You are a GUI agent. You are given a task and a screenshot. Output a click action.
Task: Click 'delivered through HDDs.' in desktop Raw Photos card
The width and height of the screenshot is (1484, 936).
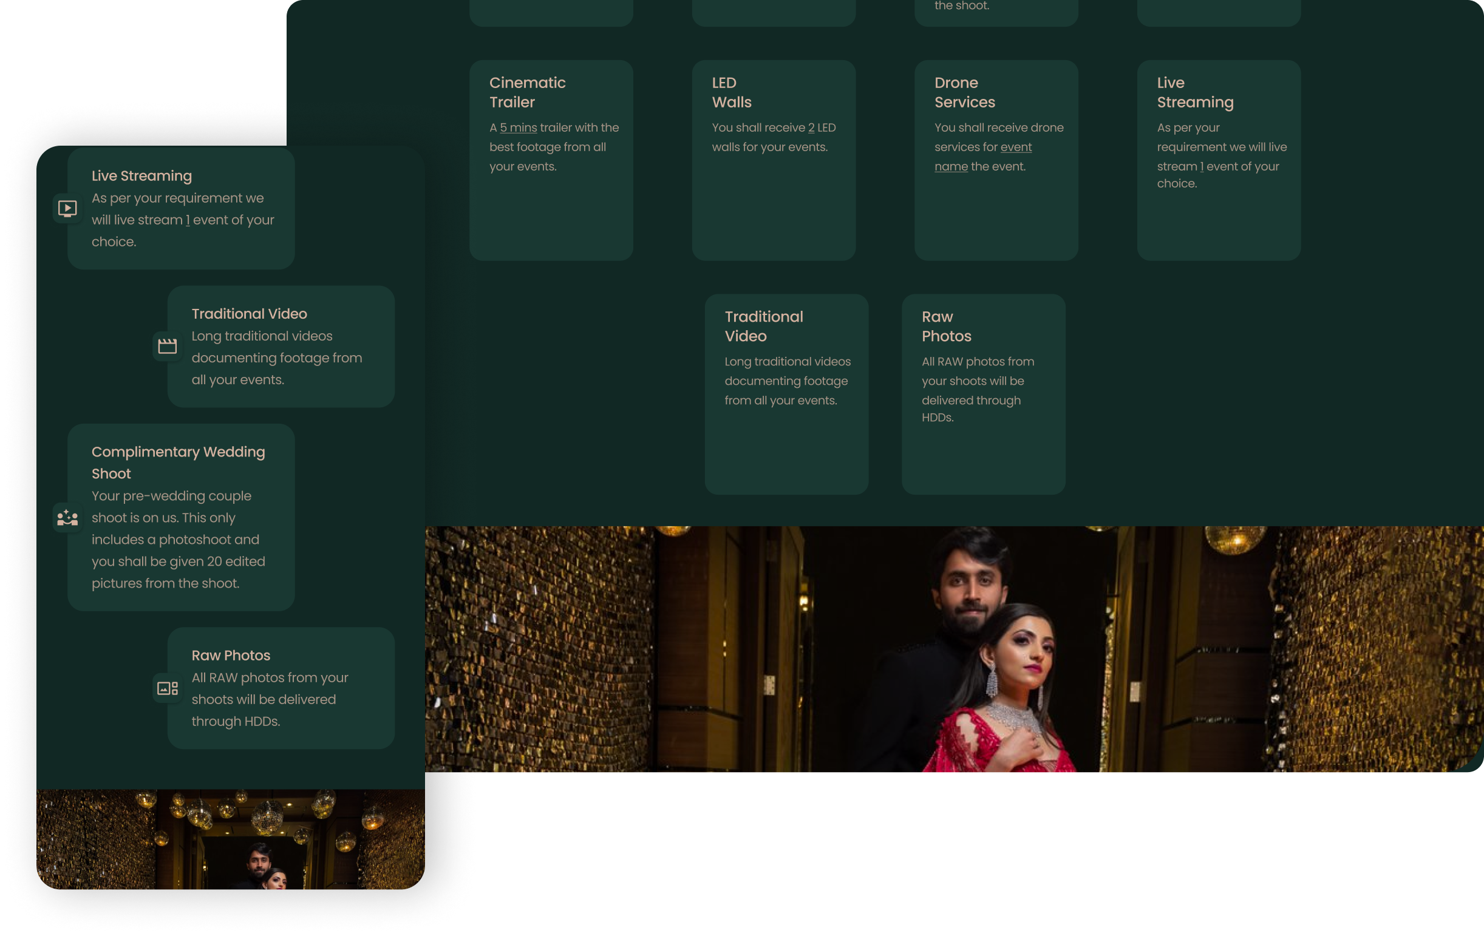click(x=971, y=409)
